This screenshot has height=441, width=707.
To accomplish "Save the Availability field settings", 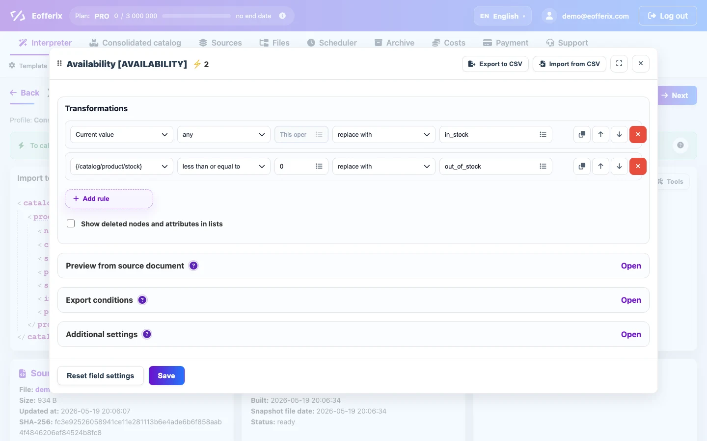I will [x=166, y=375].
